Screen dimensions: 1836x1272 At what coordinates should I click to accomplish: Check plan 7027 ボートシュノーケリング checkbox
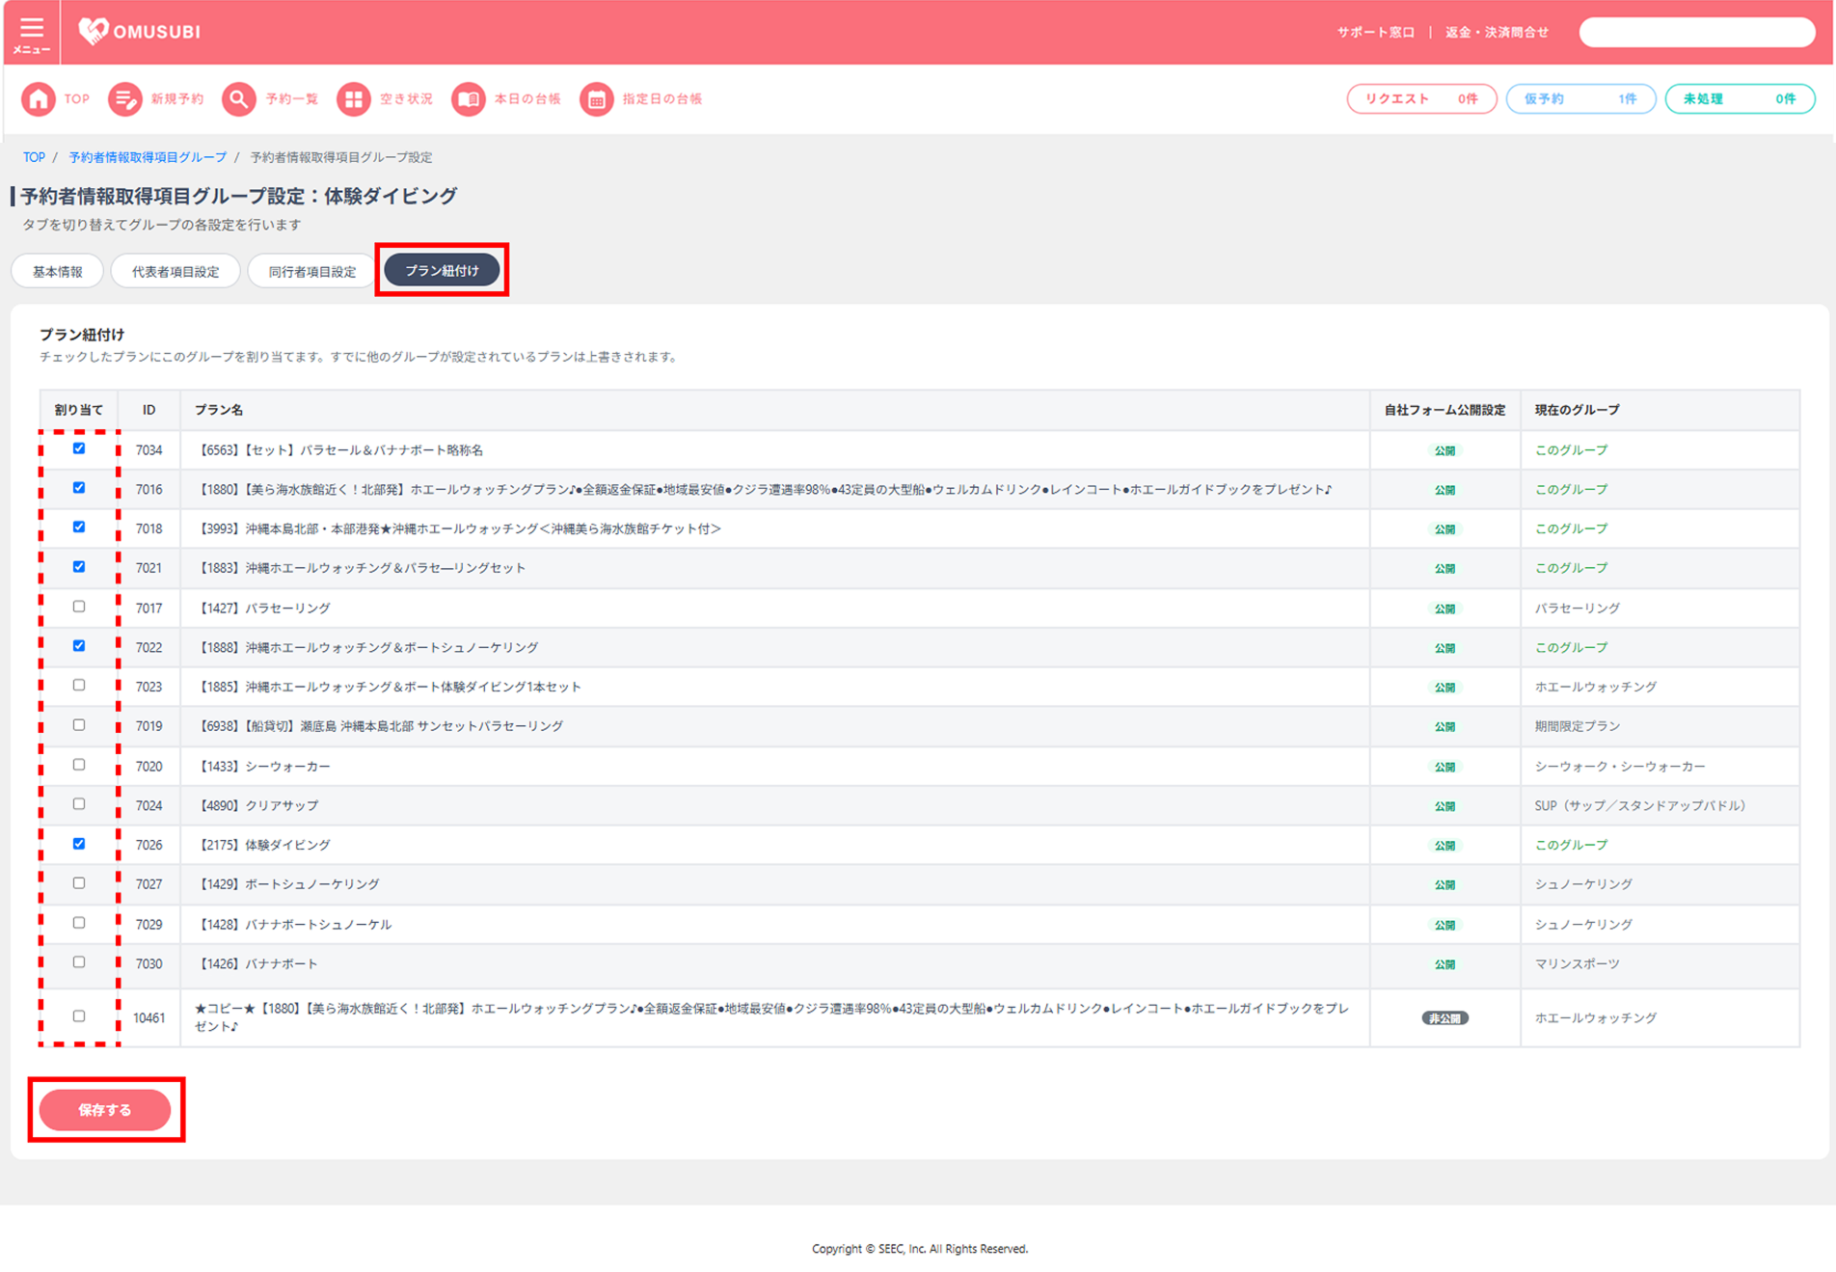tap(79, 883)
